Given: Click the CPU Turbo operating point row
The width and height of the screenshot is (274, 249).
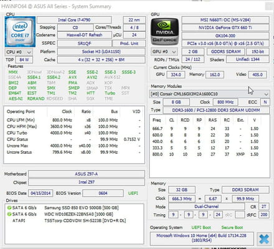Looking at the screenshot, I should click(73, 133).
